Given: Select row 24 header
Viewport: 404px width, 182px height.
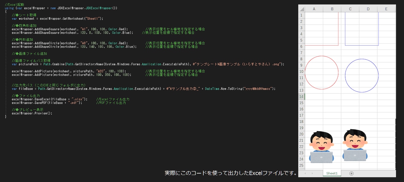Looking at the screenshot, I should [x=301, y=159].
